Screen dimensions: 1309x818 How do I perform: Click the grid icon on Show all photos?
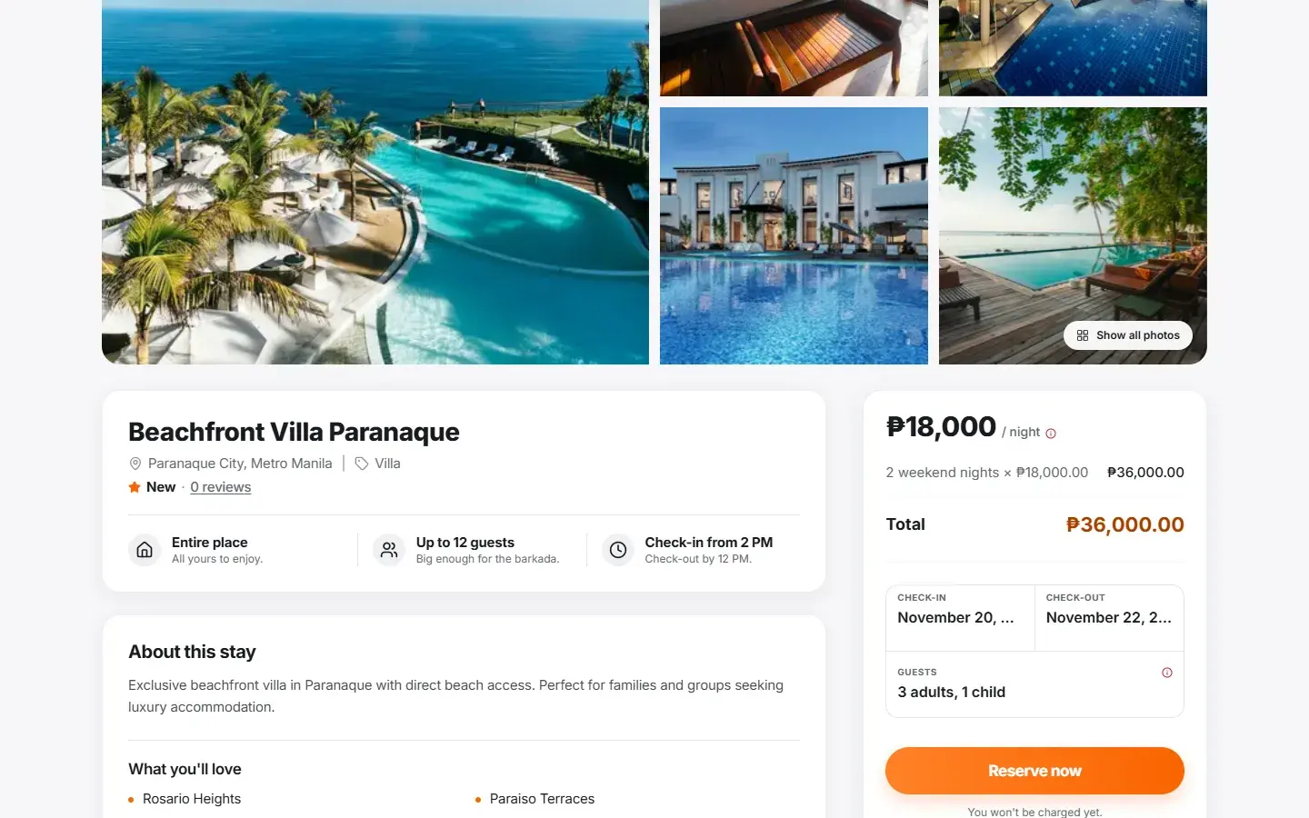pos(1083,335)
